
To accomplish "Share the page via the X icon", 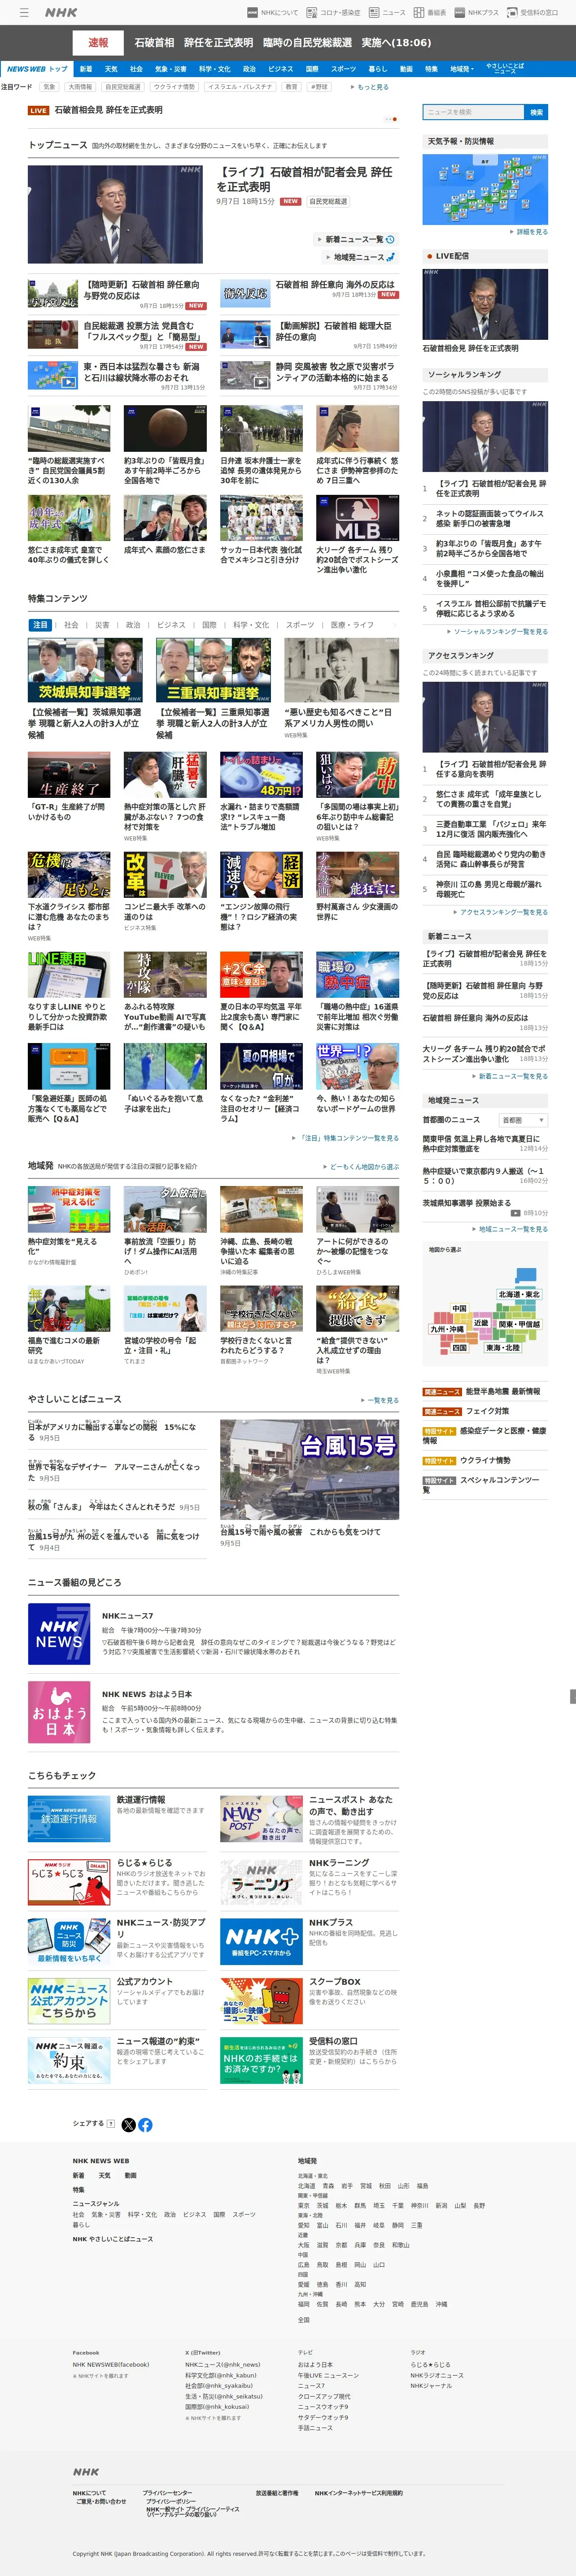I will tap(129, 2124).
